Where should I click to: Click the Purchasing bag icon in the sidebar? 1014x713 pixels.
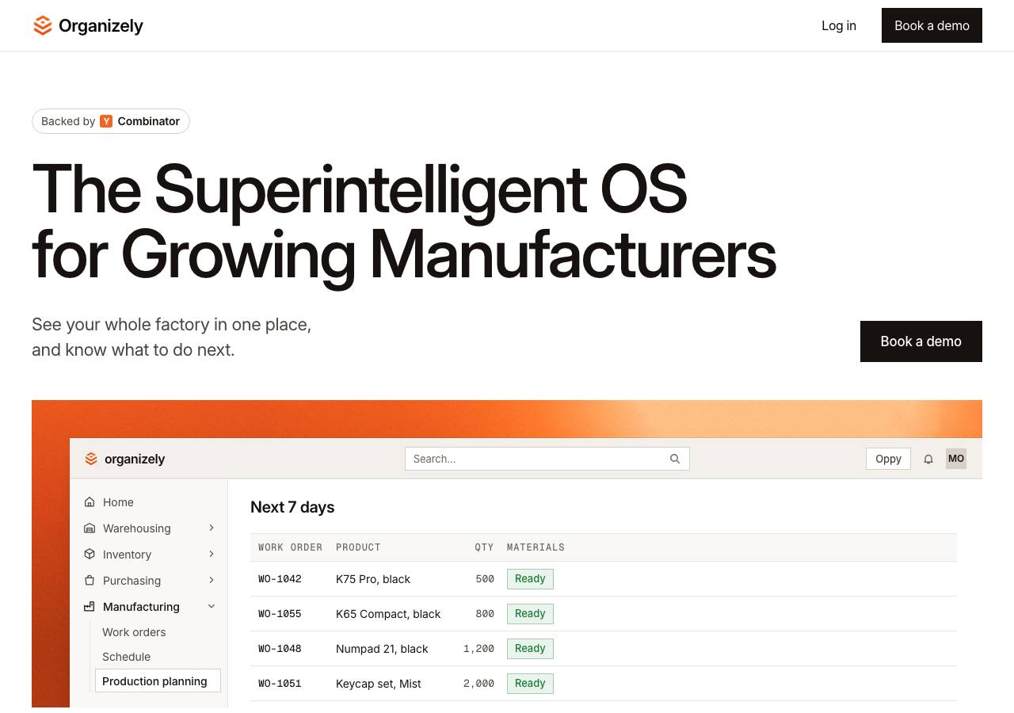(90, 581)
